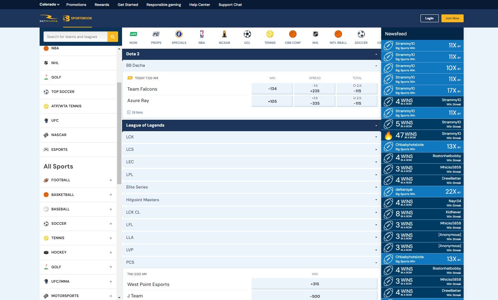
Task: Select the NHL icon in top sports bar
Action: tap(315, 34)
